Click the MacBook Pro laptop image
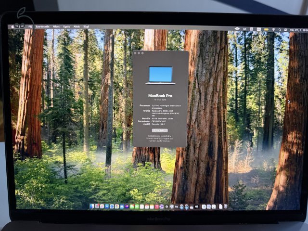Screen dimensions: 308x231 tap(160, 76)
